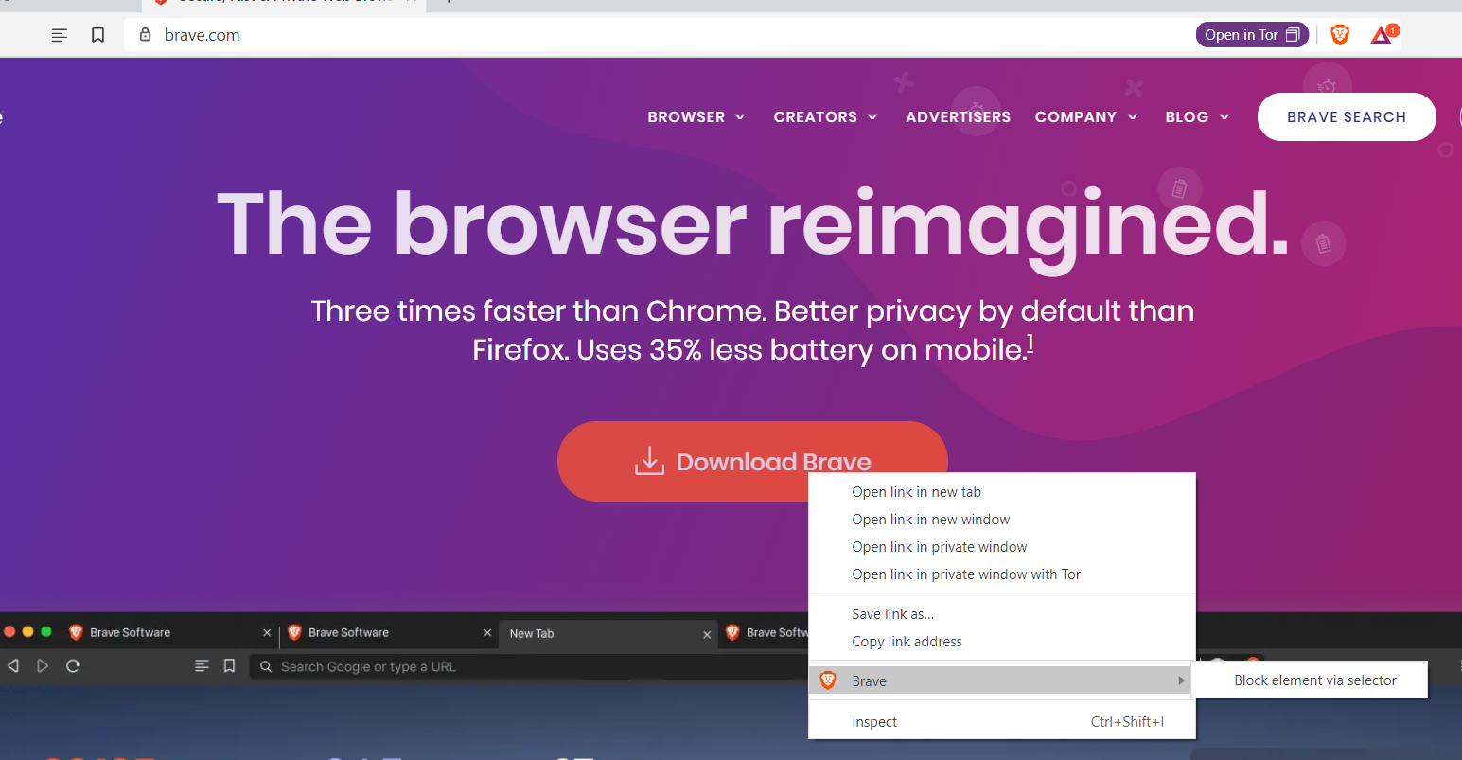Open the Brave submenu entry

pyautogui.click(x=1002, y=680)
